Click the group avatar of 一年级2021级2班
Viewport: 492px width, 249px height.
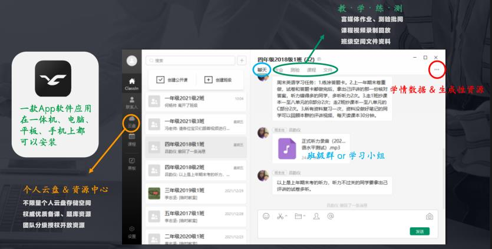point(154,102)
